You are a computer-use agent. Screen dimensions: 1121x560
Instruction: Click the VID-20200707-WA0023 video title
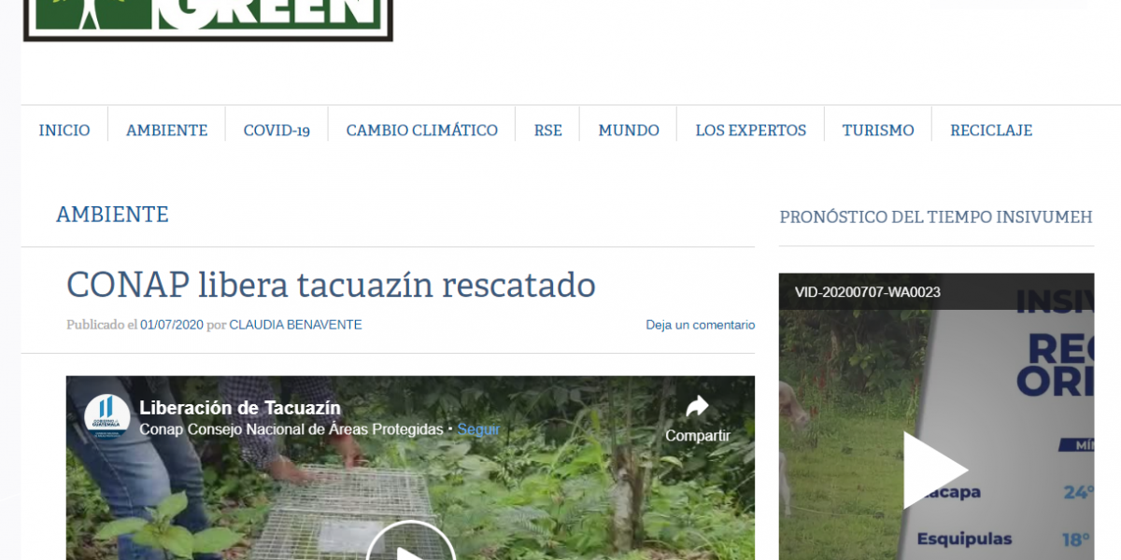coord(868,292)
